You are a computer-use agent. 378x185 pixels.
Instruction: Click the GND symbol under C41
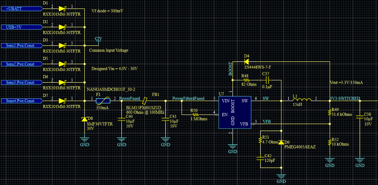click(165, 141)
